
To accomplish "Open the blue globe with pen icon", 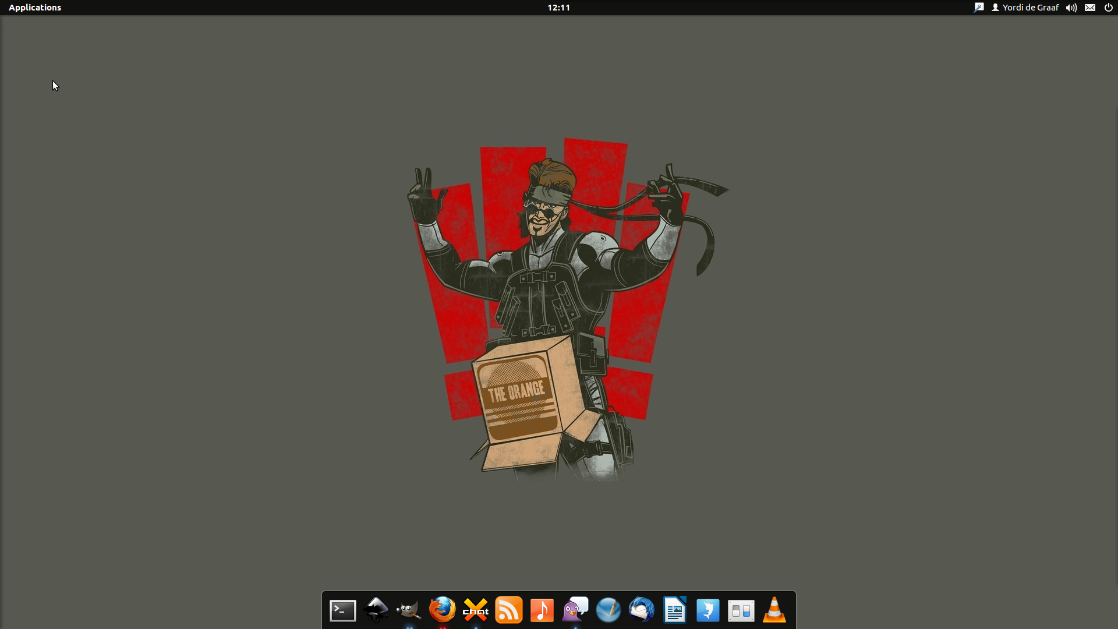I will (608, 610).
